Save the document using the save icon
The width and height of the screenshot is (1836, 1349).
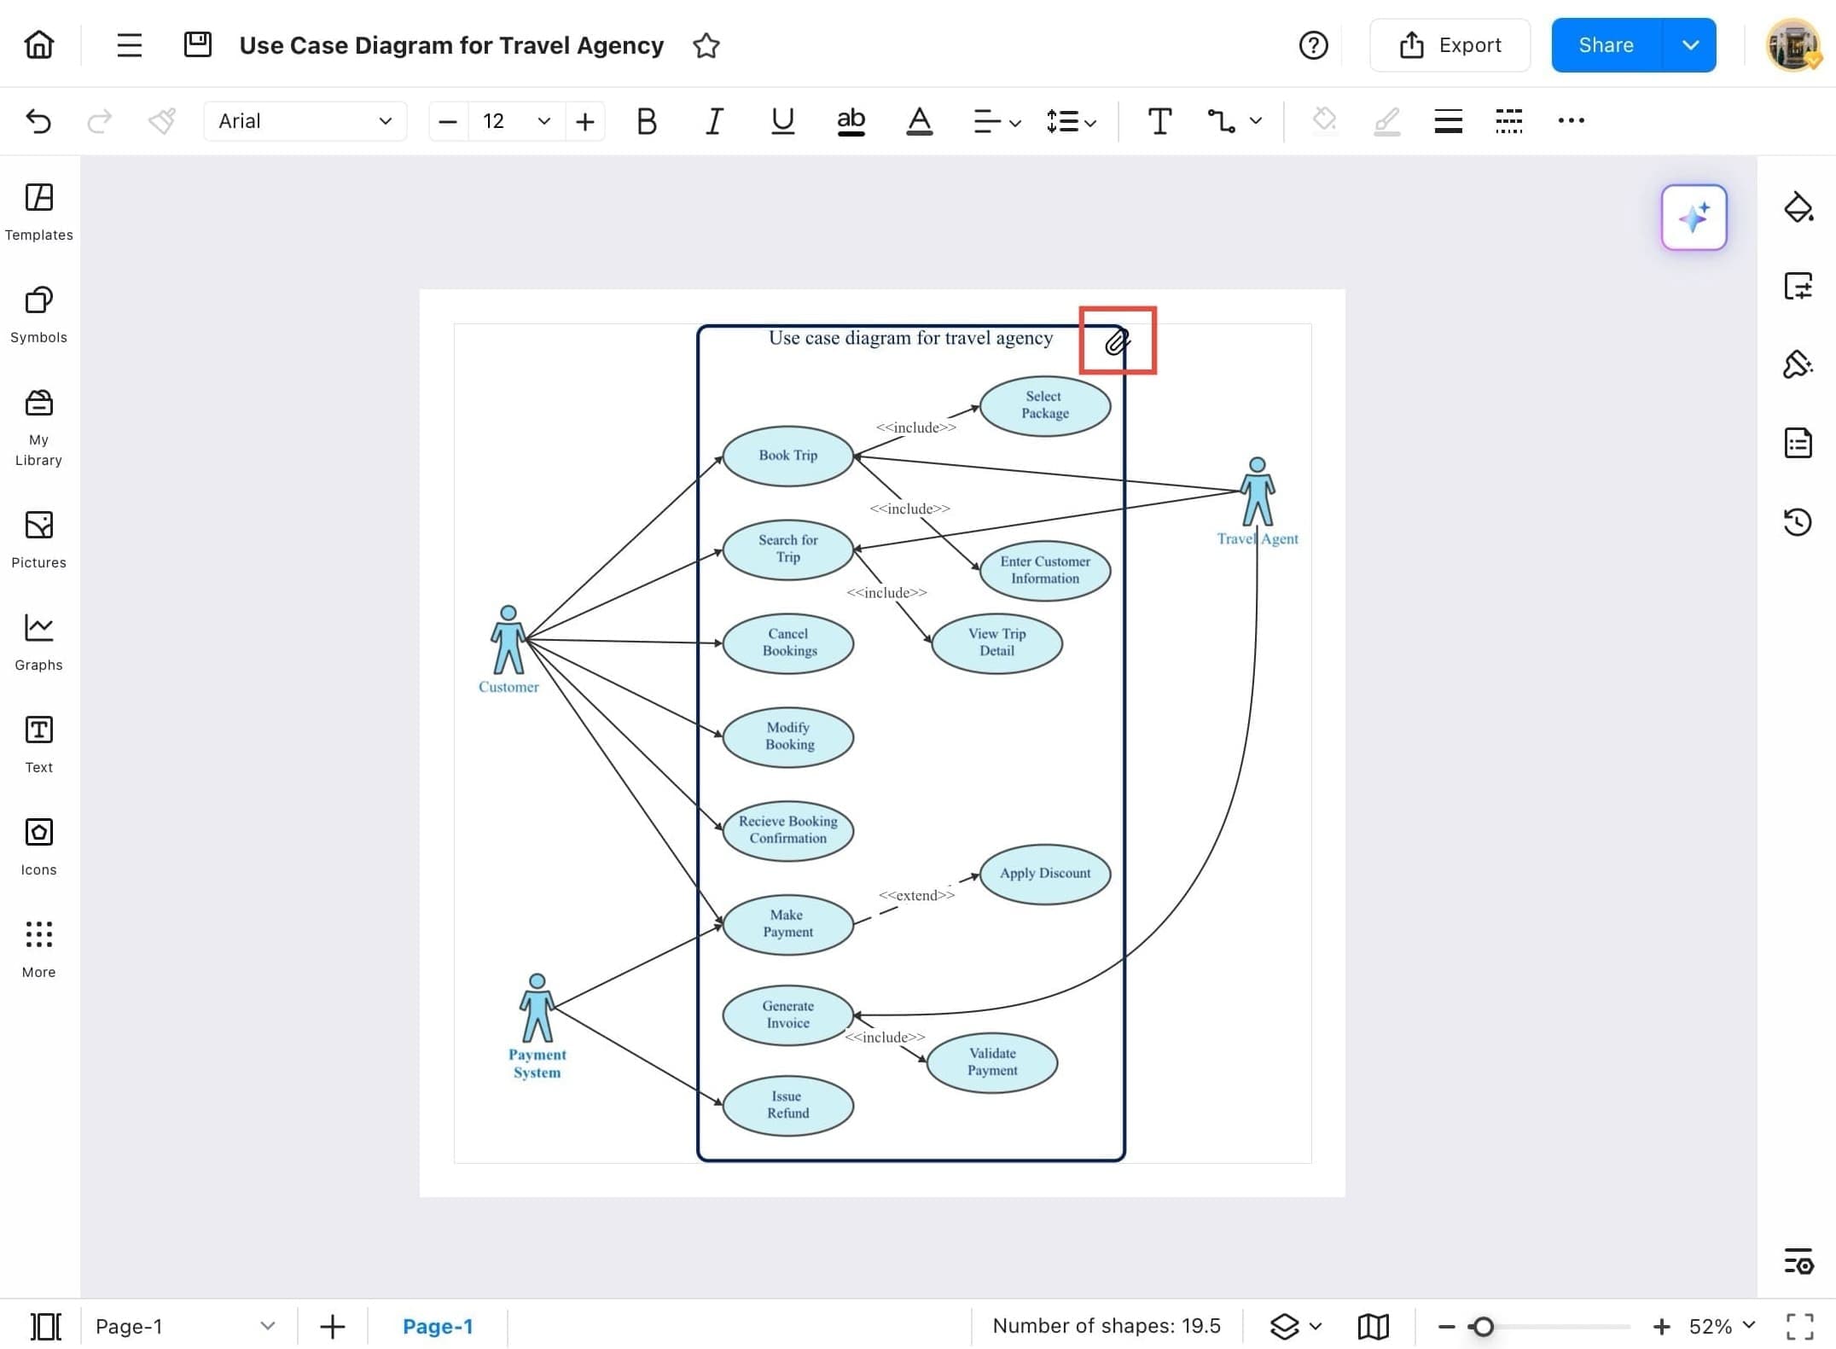198,44
